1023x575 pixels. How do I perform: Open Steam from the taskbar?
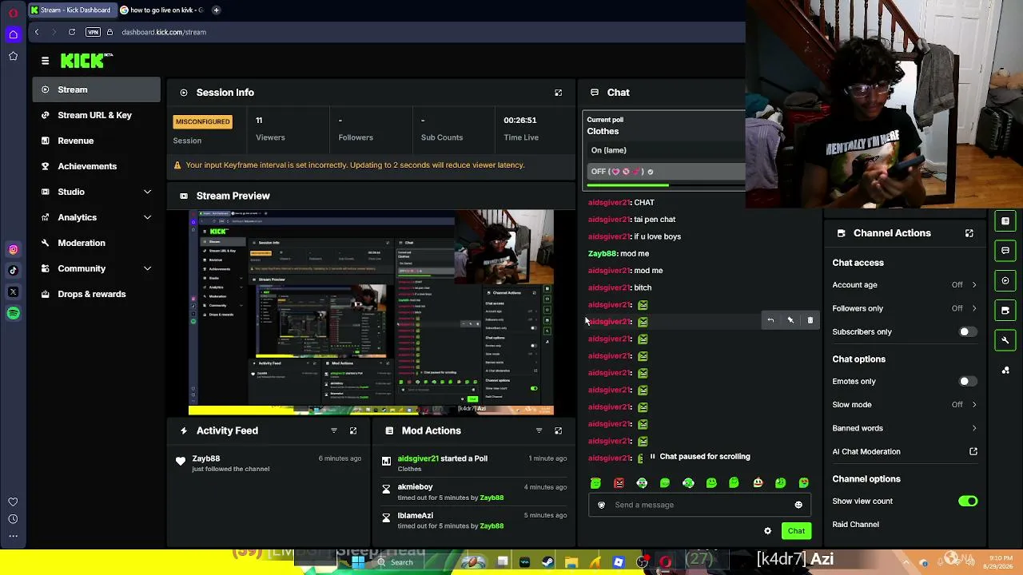547,562
